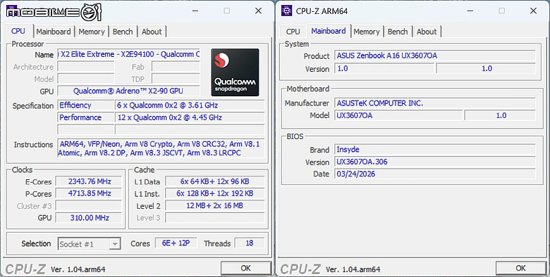This screenshot has height=277, width=550.
Task: Click motherboard Model value UX3607OA
Action: pyautogui.click(x=398, y=115)
